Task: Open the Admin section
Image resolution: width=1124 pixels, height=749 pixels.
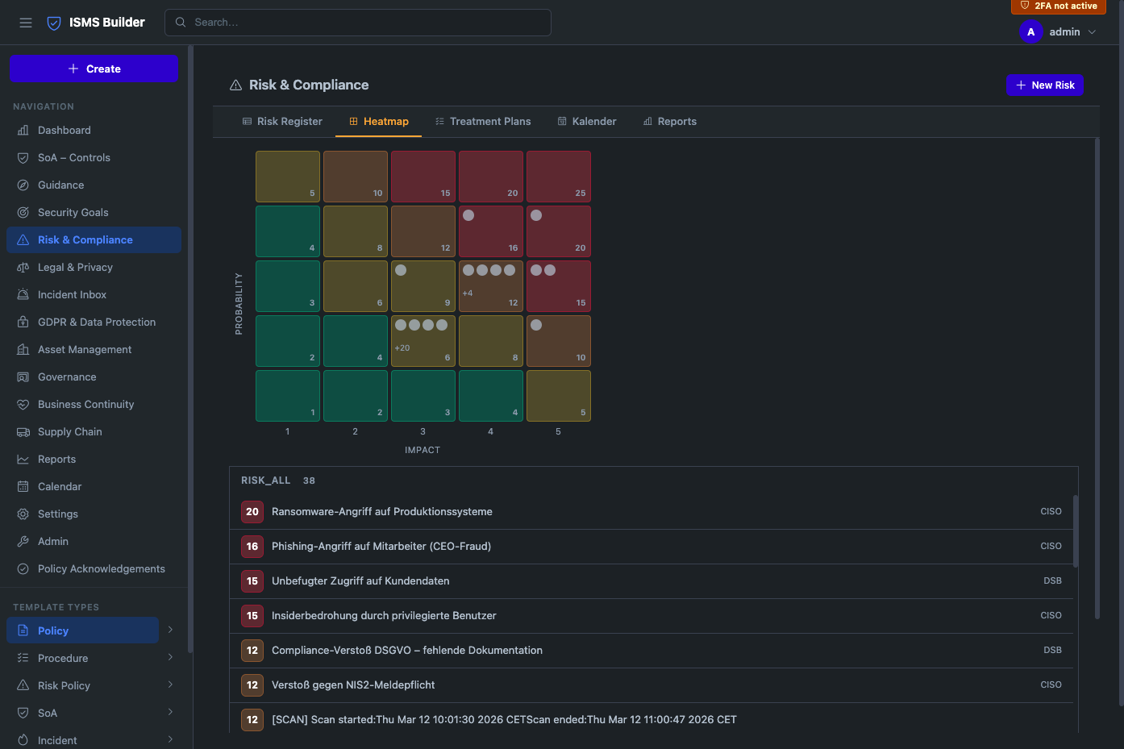Action: coord(94,541)
